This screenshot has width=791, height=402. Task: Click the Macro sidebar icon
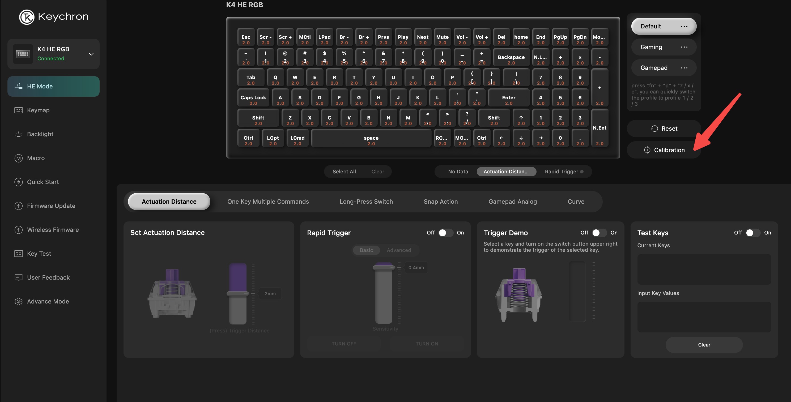point(18,158)
